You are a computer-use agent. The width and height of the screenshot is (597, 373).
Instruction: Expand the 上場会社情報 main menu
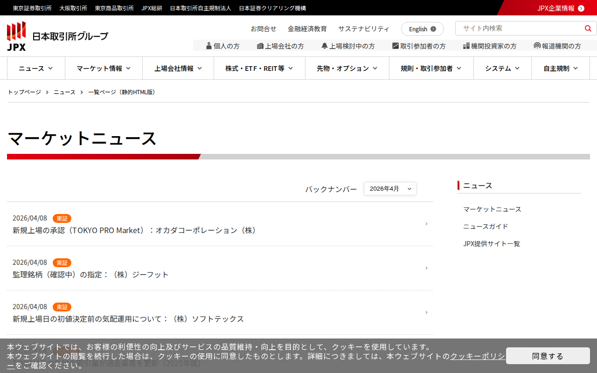click(x=178, y=68)
